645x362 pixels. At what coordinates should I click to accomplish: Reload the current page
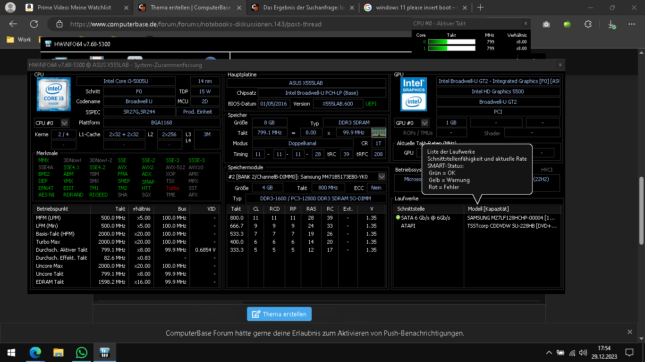34,24
